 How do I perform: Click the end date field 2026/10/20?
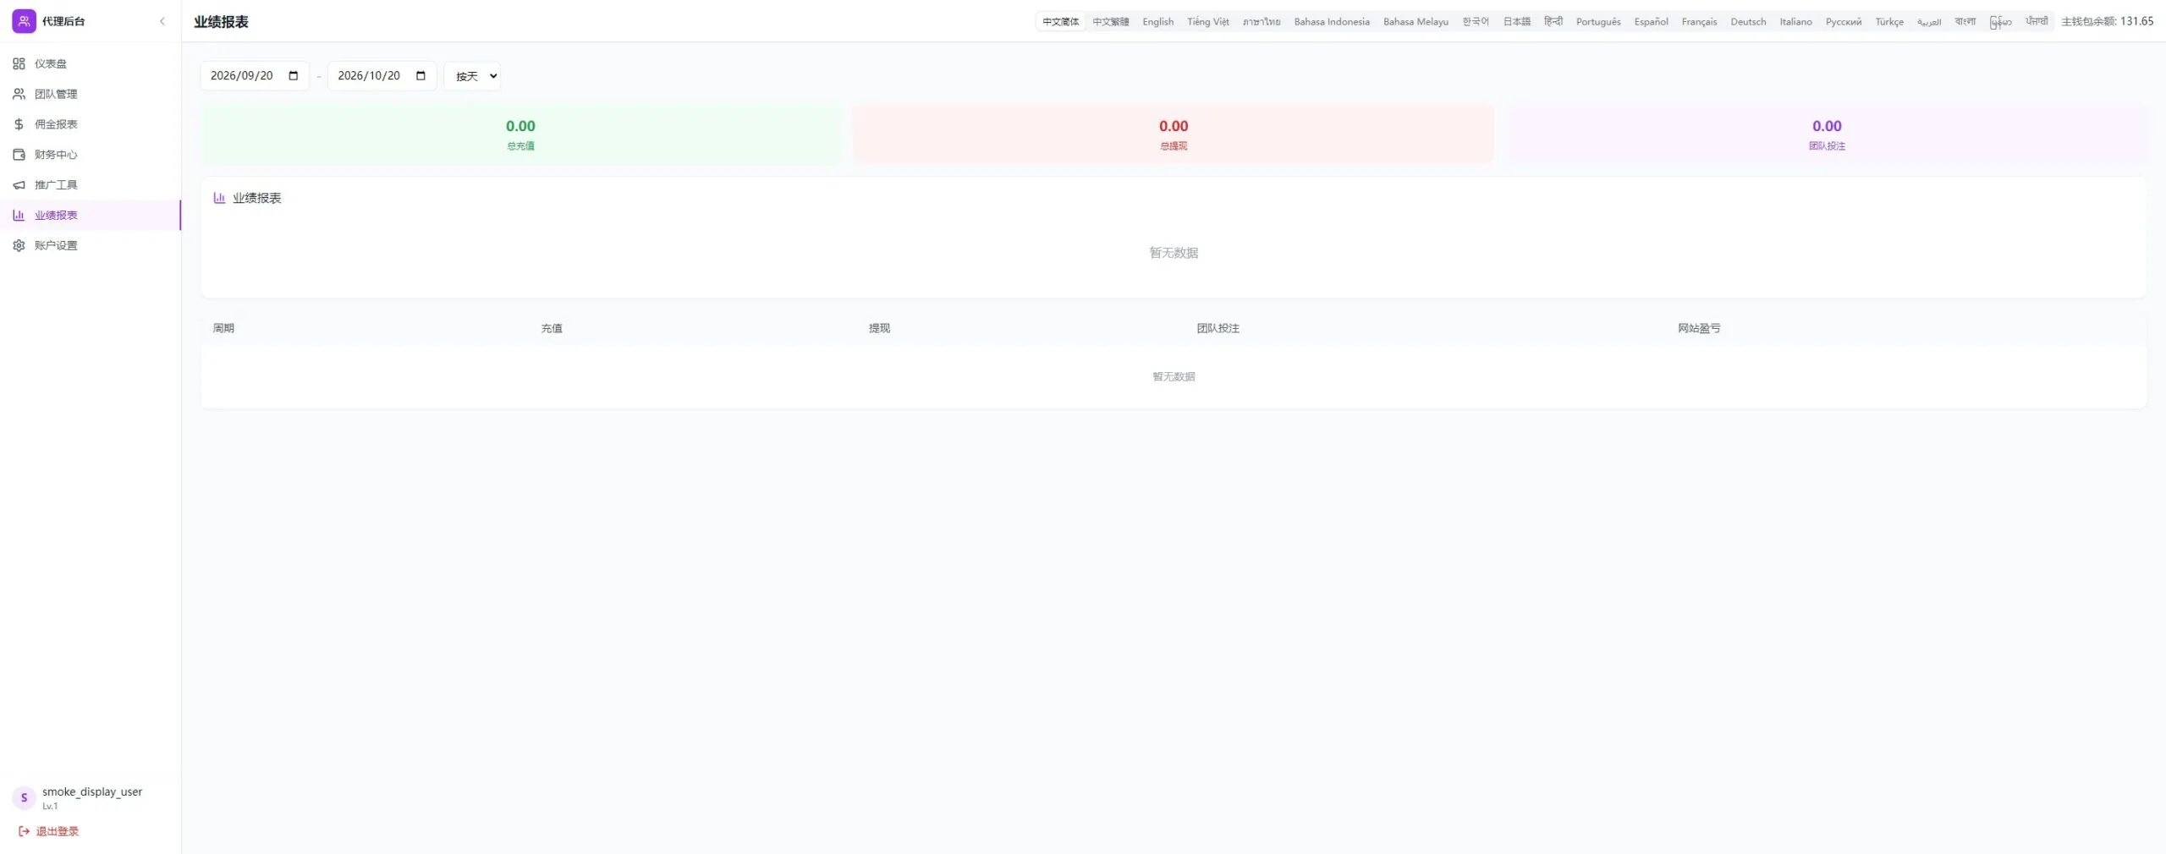pos(382,75)
